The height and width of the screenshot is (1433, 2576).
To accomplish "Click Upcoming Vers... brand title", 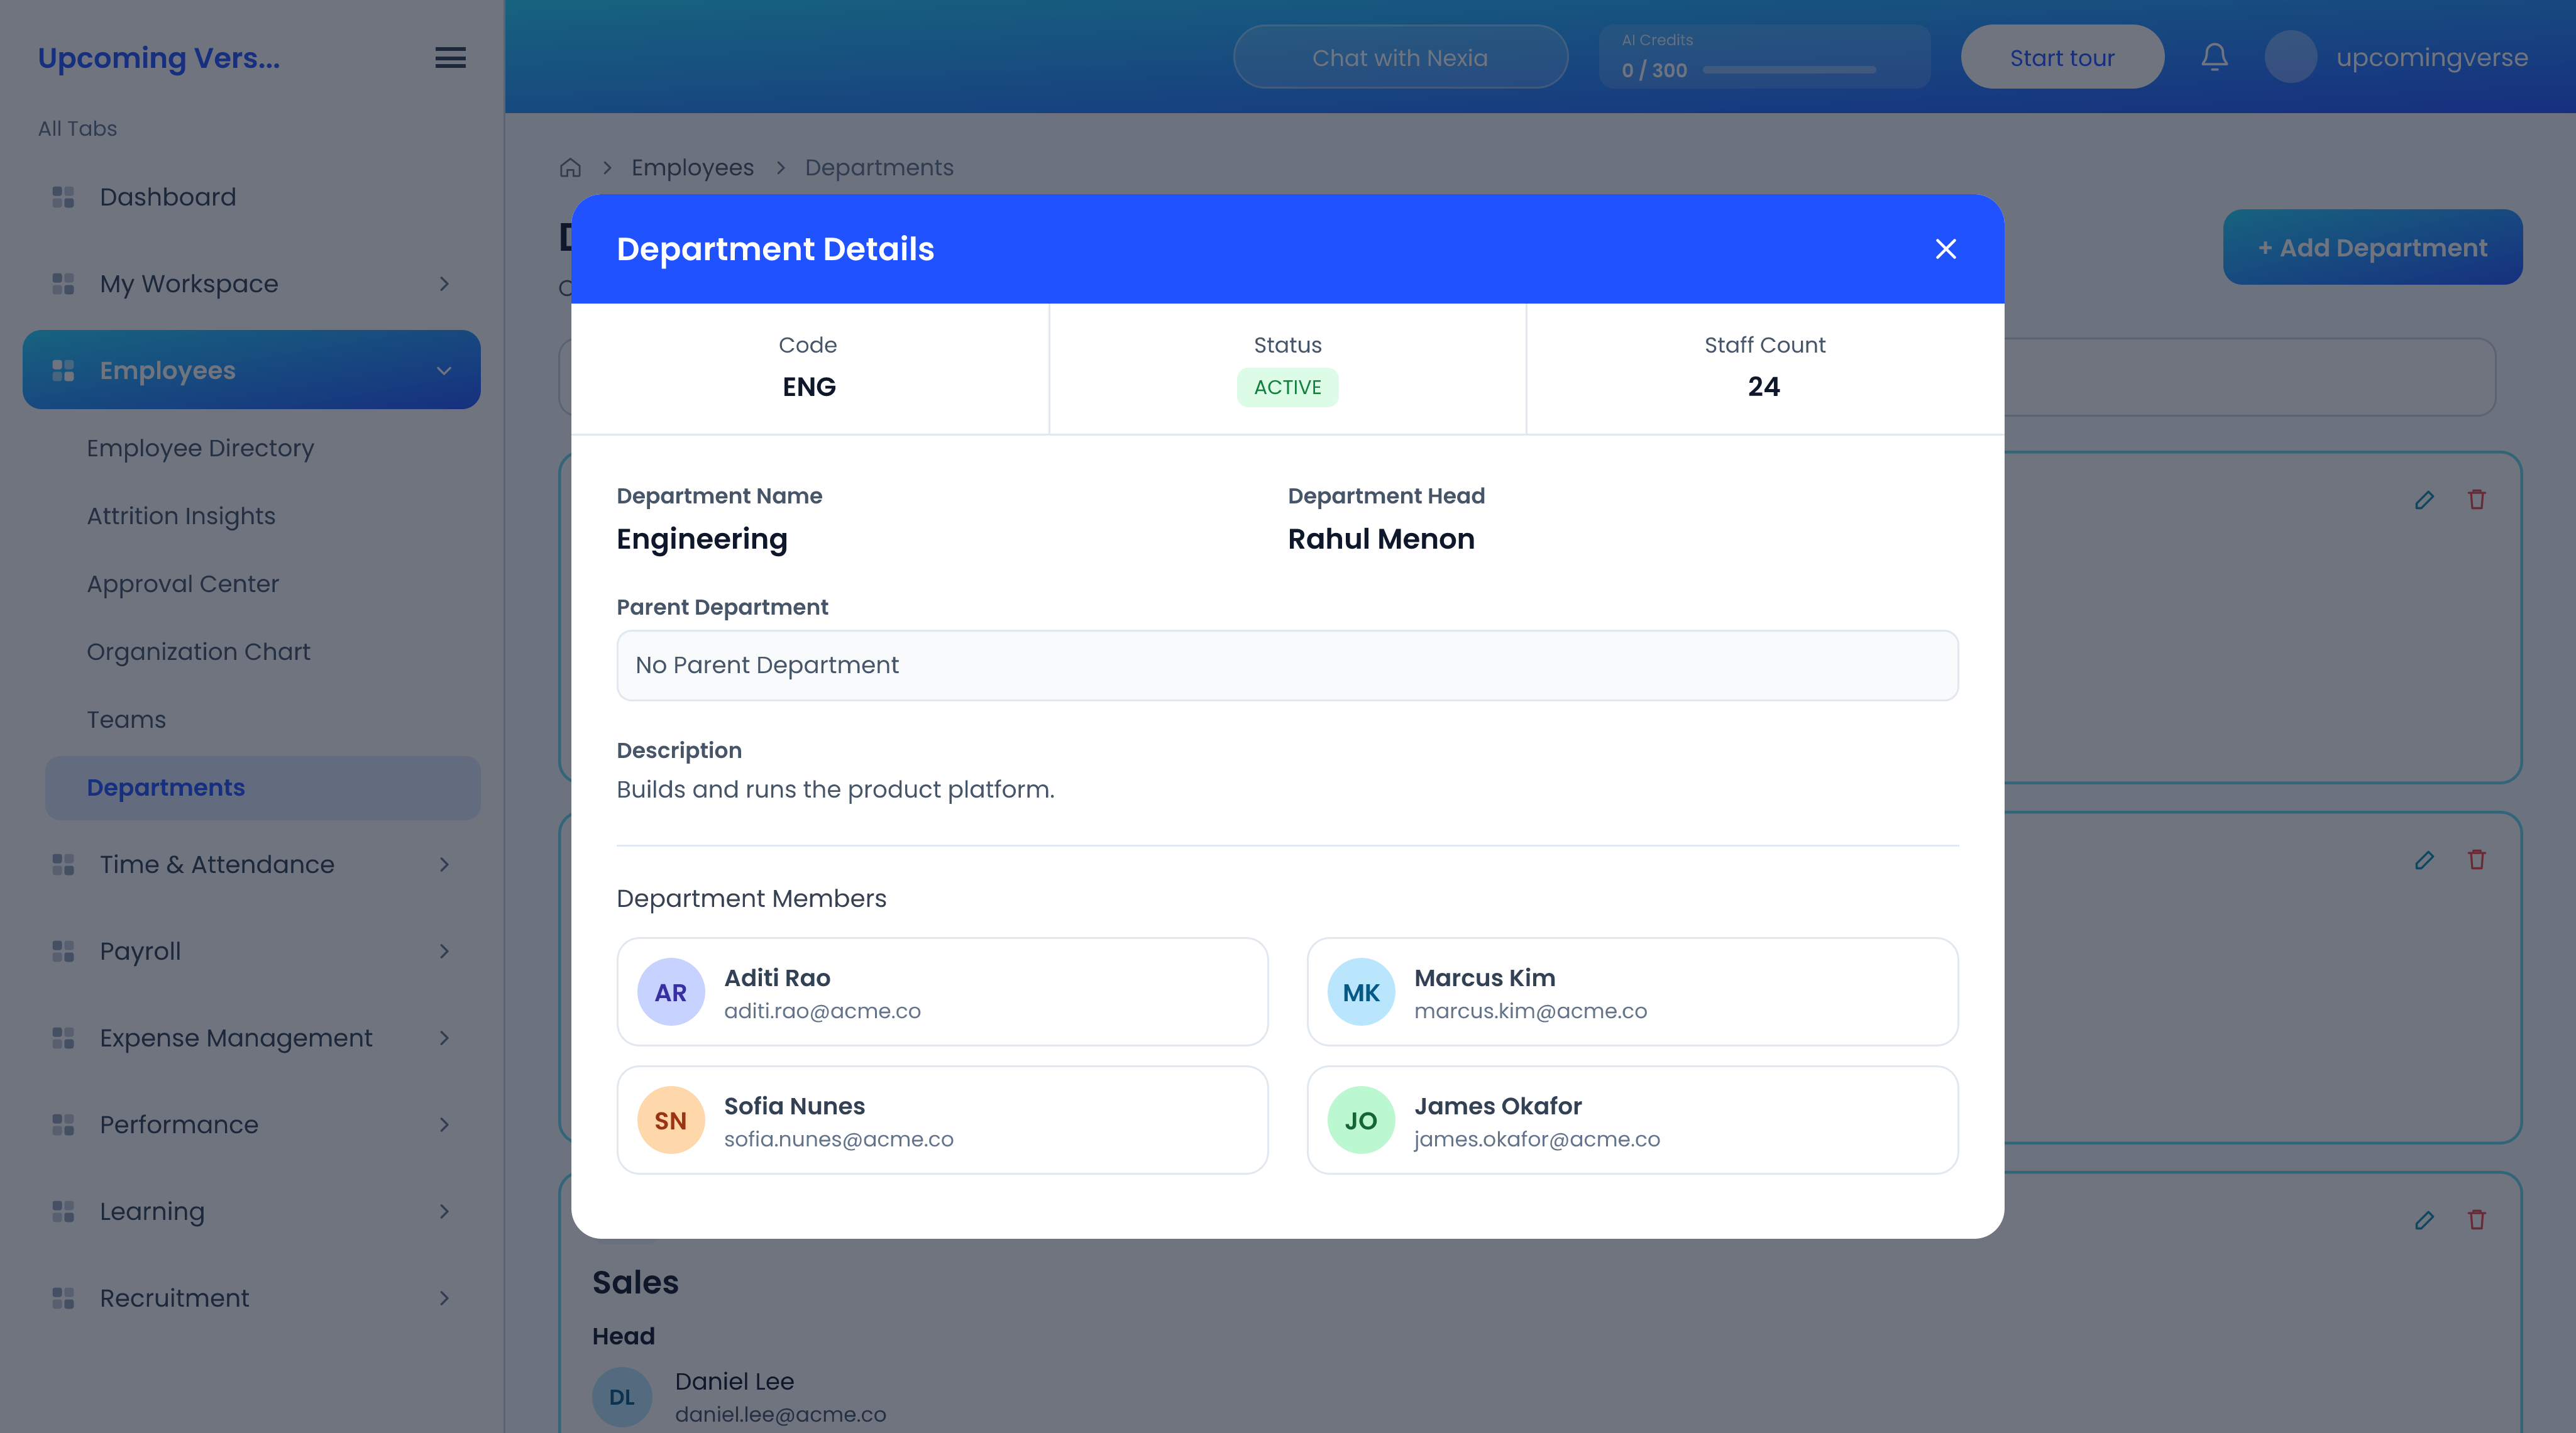I will coord(159,58).
